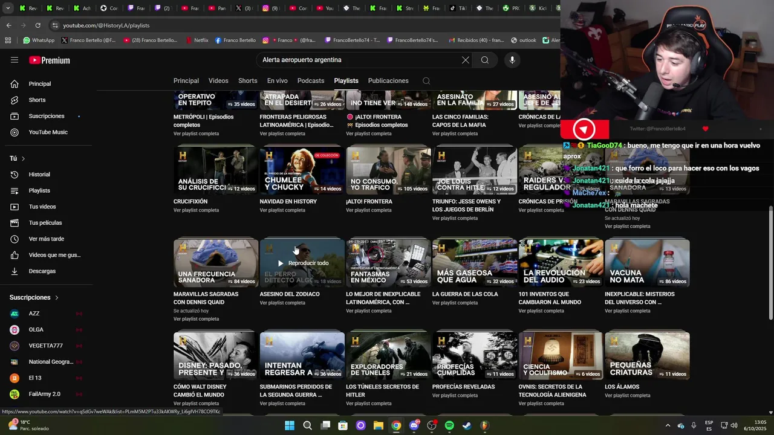Viewport: 774px width, 435px height.
Task: Open Los Álamos playlist thumbnail
Action: click(x=647, y=355)
